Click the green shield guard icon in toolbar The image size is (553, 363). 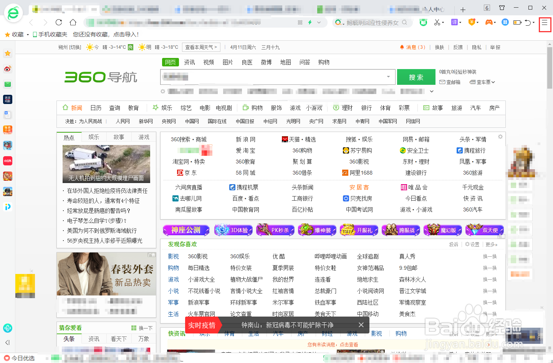coord(423,22)
